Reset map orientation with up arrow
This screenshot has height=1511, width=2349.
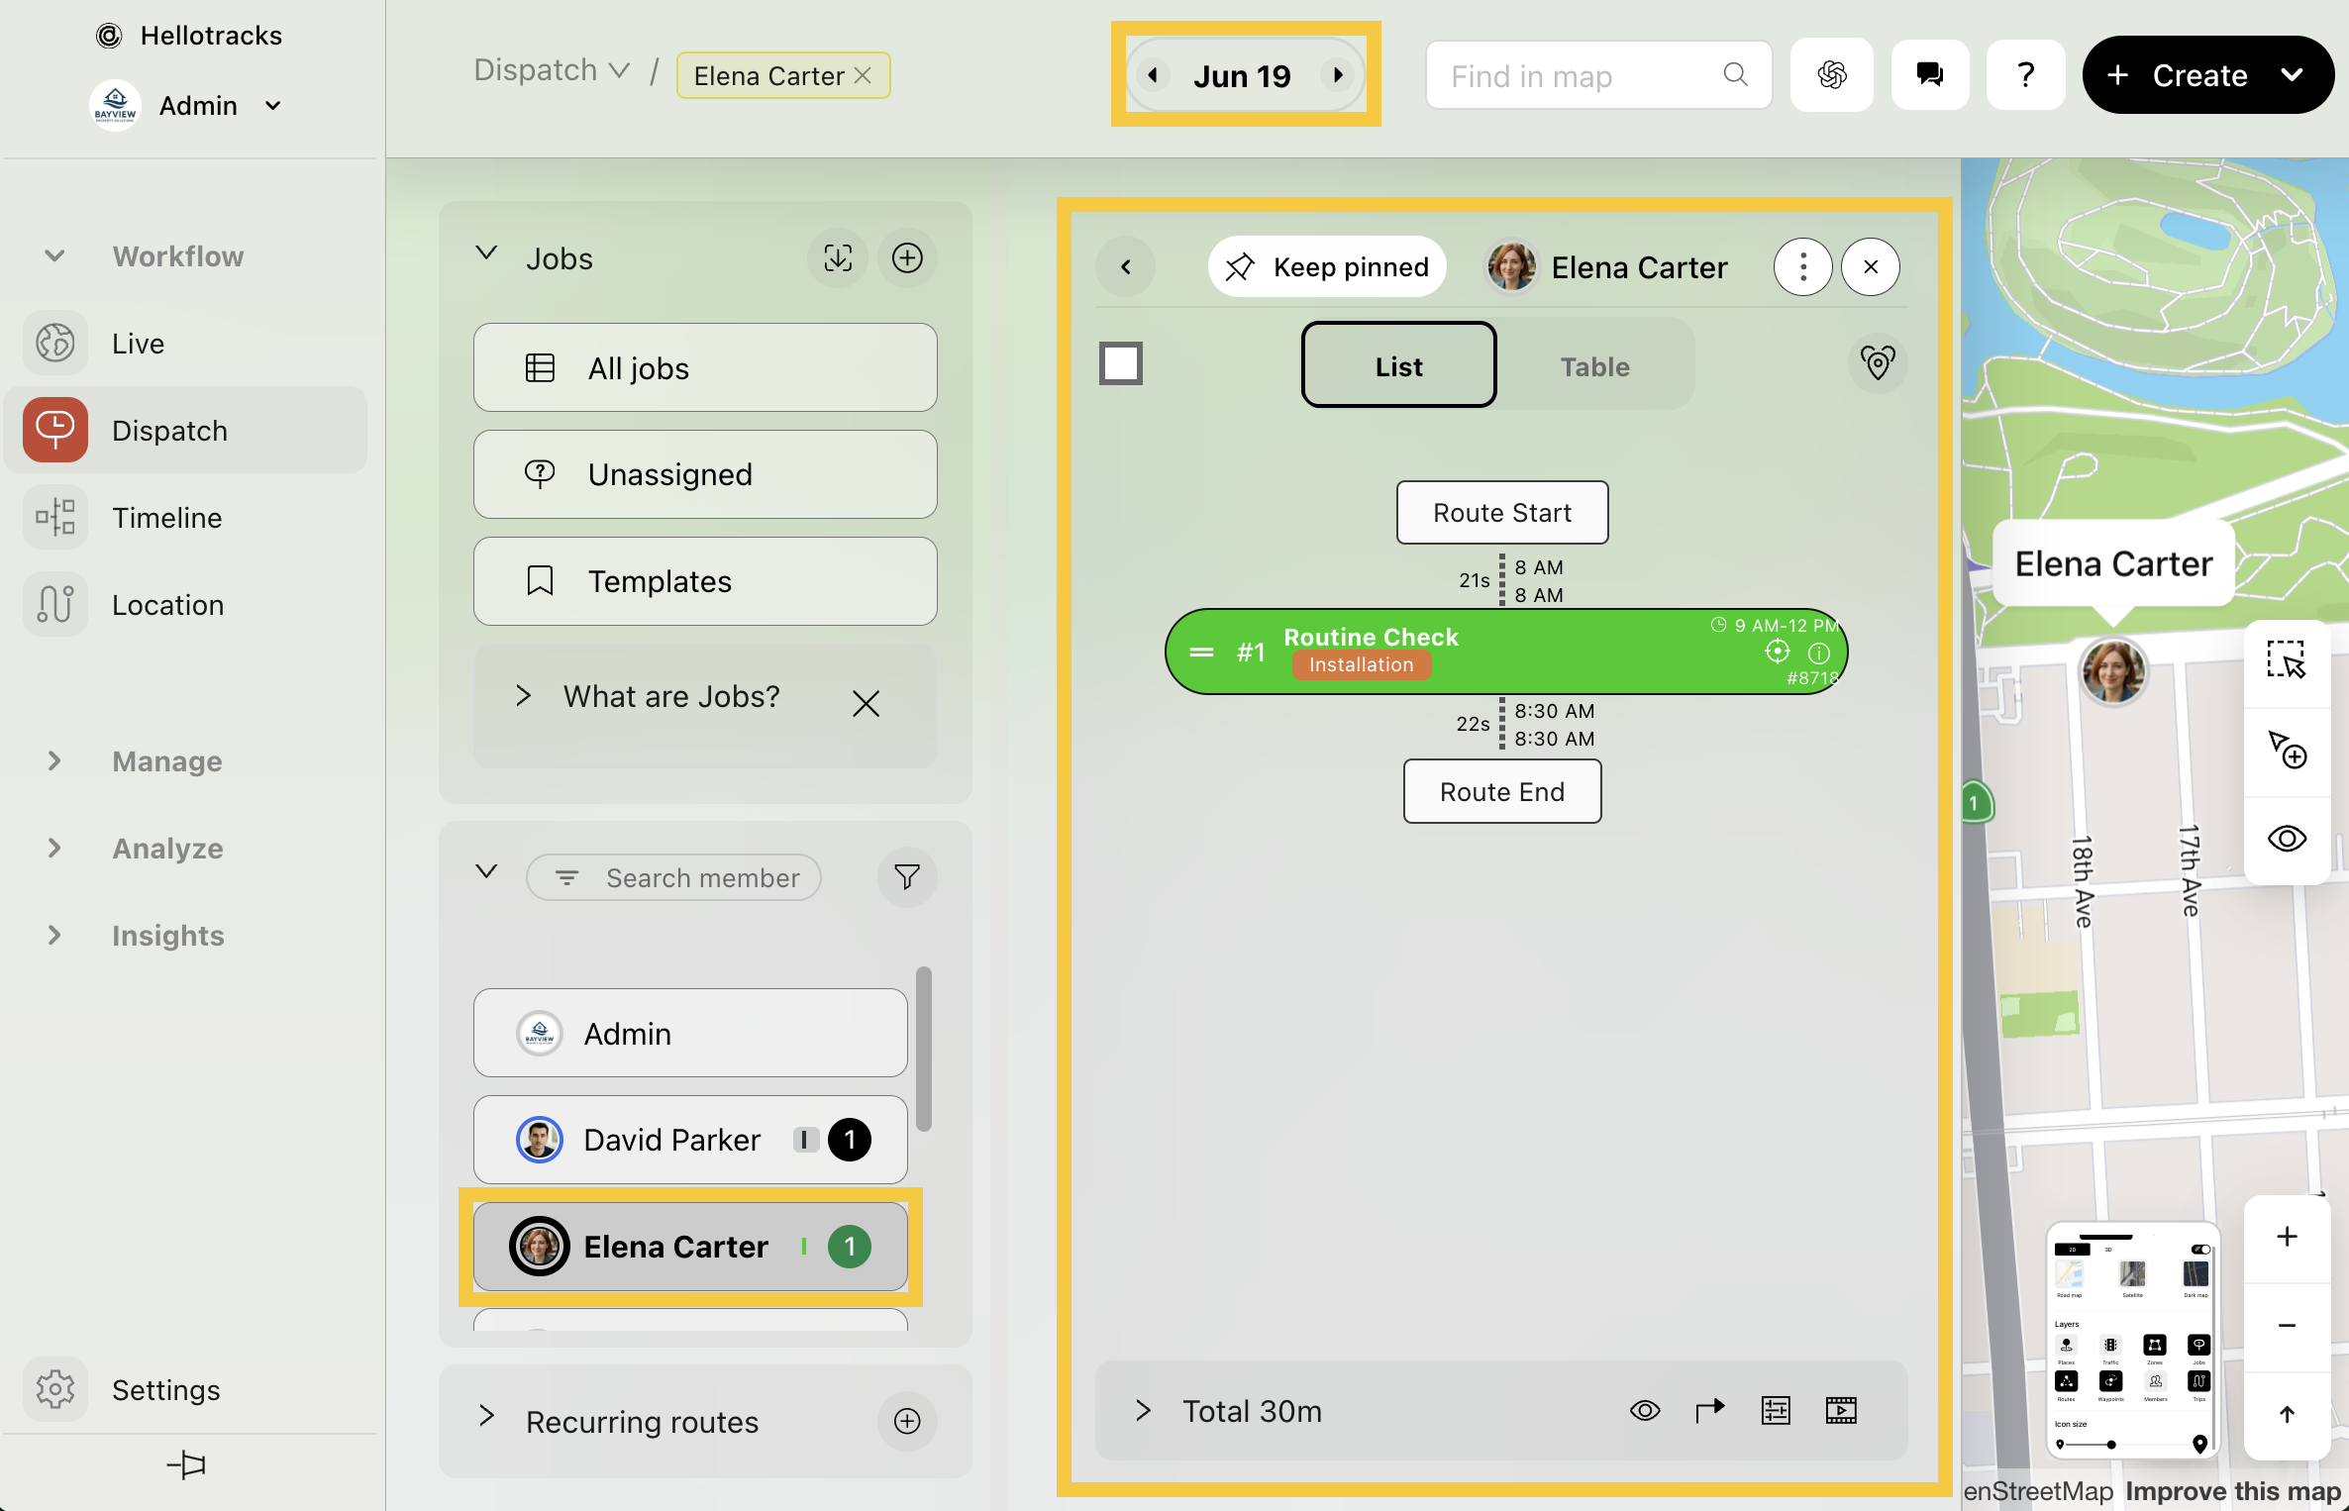(2287, 1414)
